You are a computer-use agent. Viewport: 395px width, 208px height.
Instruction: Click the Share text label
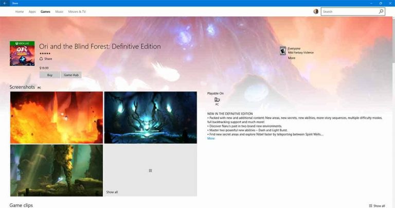coord(48,59)
